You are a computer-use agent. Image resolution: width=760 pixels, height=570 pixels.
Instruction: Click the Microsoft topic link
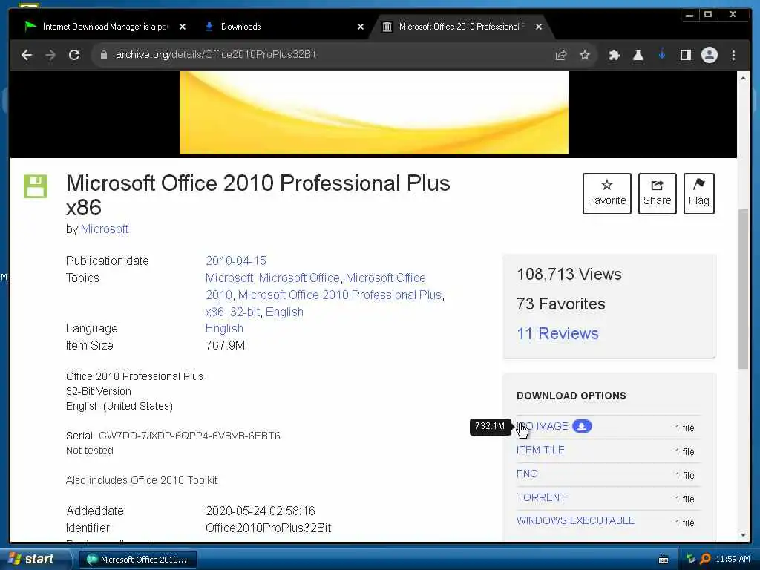click(229, 278)
